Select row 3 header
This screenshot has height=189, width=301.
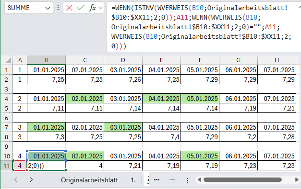click(x=7, y=89)
